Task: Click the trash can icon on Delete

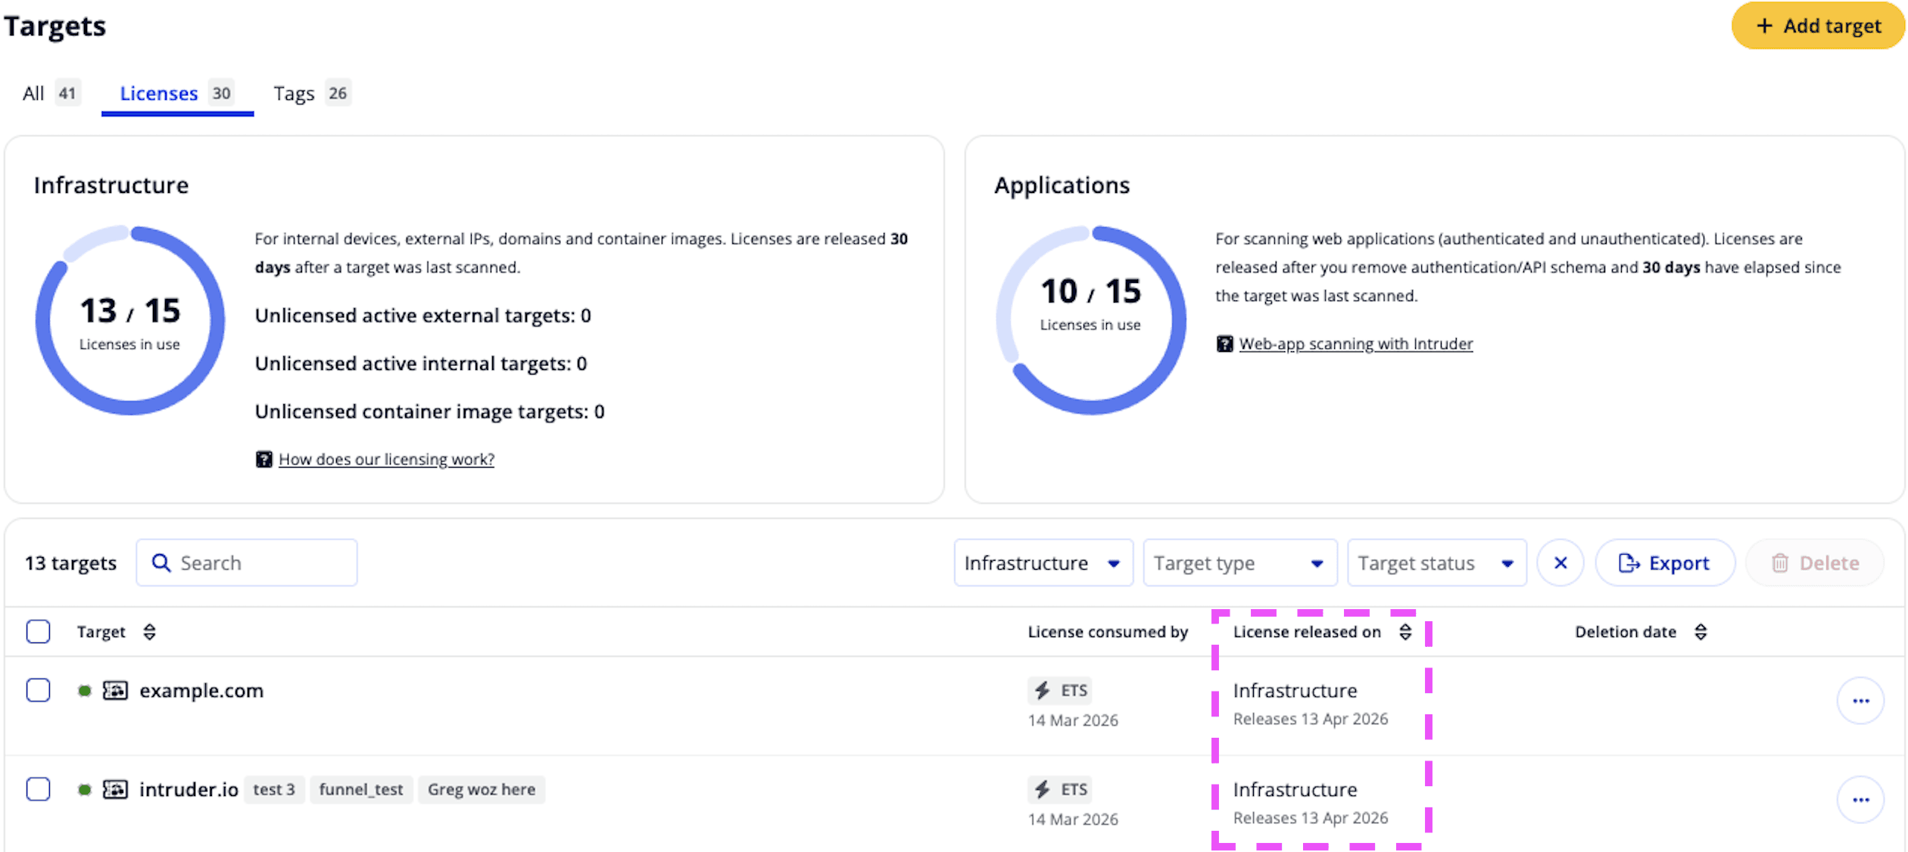Action: click(1780, 563)
